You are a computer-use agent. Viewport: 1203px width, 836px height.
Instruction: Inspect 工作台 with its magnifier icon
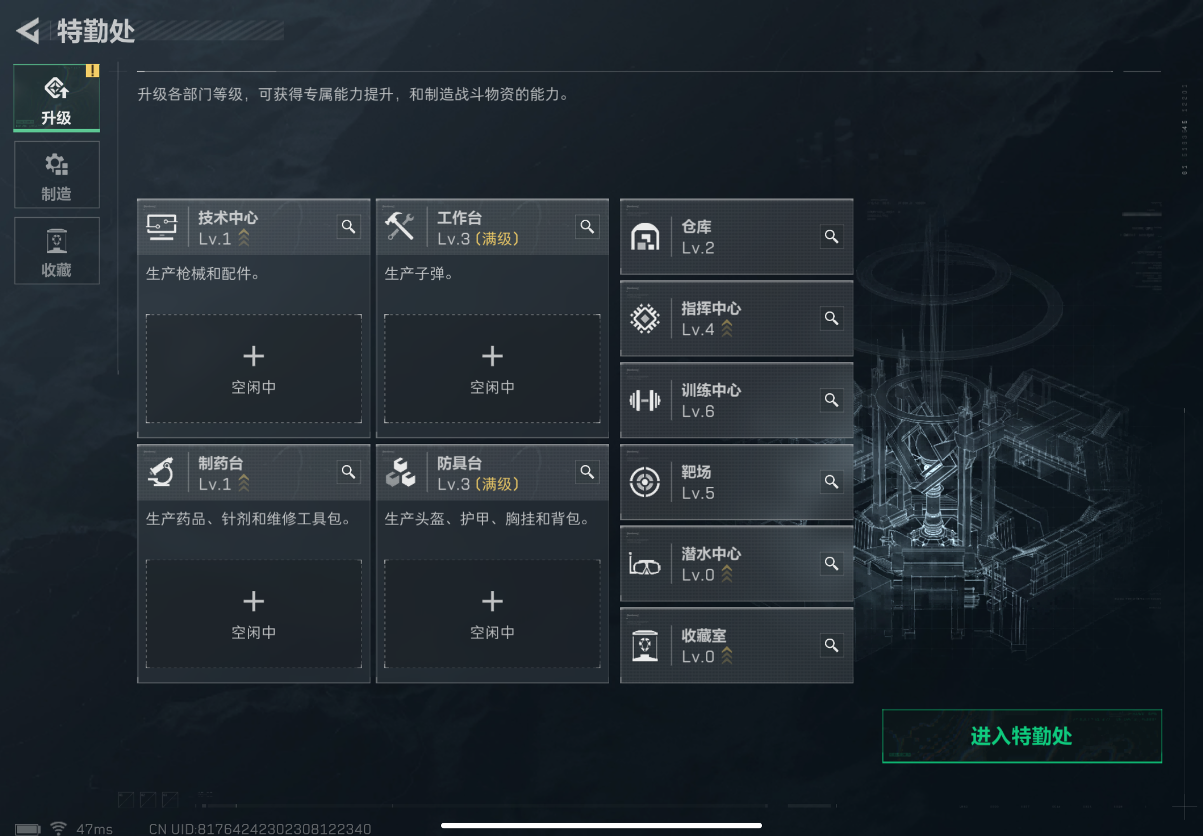click(x=587, y=227)
